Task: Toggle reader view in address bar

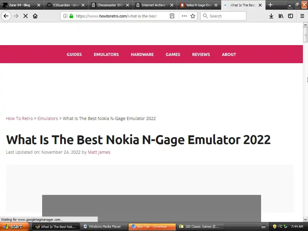Action: point(172,16)
